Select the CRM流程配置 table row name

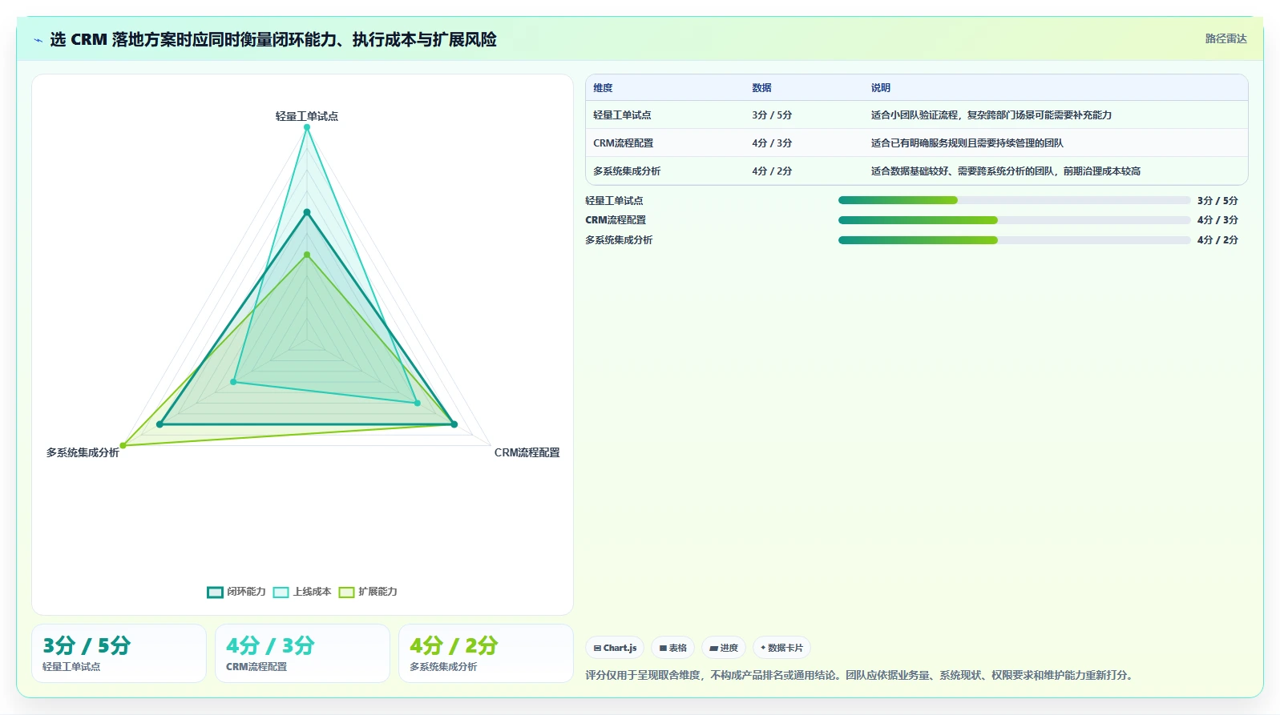(x=624, y=143)
